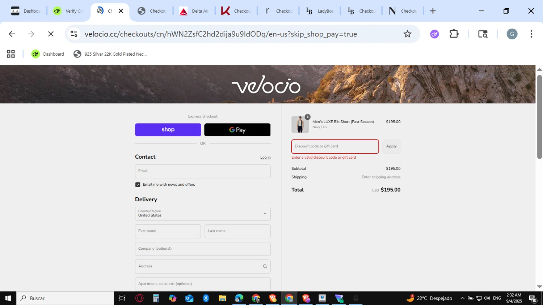Bookmark this page with the star icon
This screenshot has height=305, width=543.
click(408, 34)
